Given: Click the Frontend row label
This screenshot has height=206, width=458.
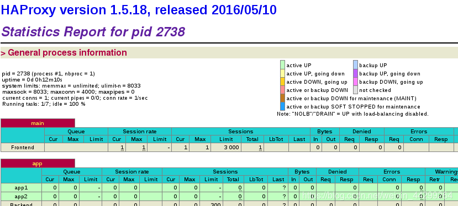Looking at the screenshot, I should 23,148.
